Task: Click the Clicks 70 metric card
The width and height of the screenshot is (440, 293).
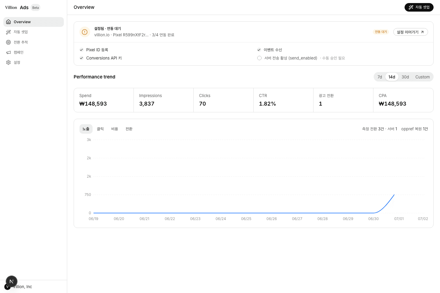Action: tap(223, 100)
